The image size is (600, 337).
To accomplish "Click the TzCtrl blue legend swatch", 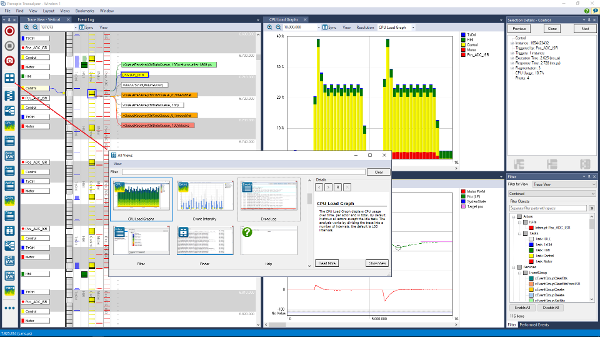I will [463, 35].
